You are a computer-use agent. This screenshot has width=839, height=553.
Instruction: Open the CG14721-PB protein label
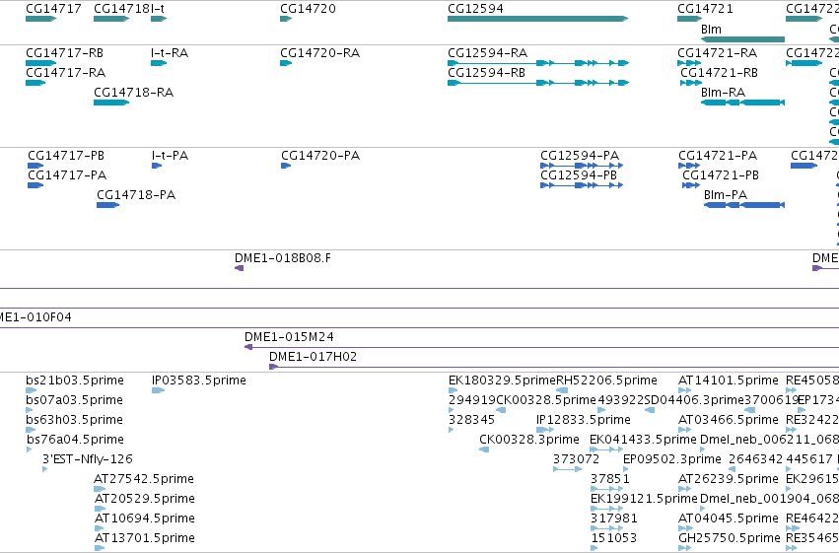click(721, 175)
